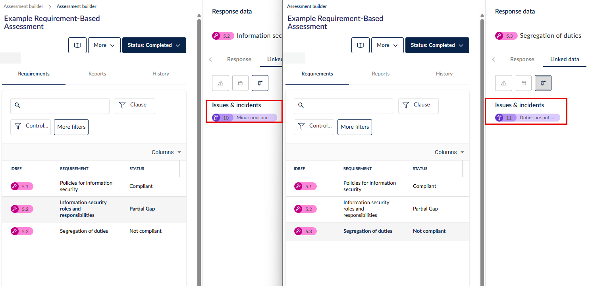This screenshot has height=286, width=590.
Task: Click the warning triangle icon under 5.3 Segregation
Action: coord(503,83)
